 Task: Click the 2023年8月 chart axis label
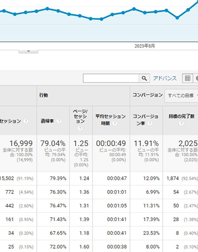point(145,46)
